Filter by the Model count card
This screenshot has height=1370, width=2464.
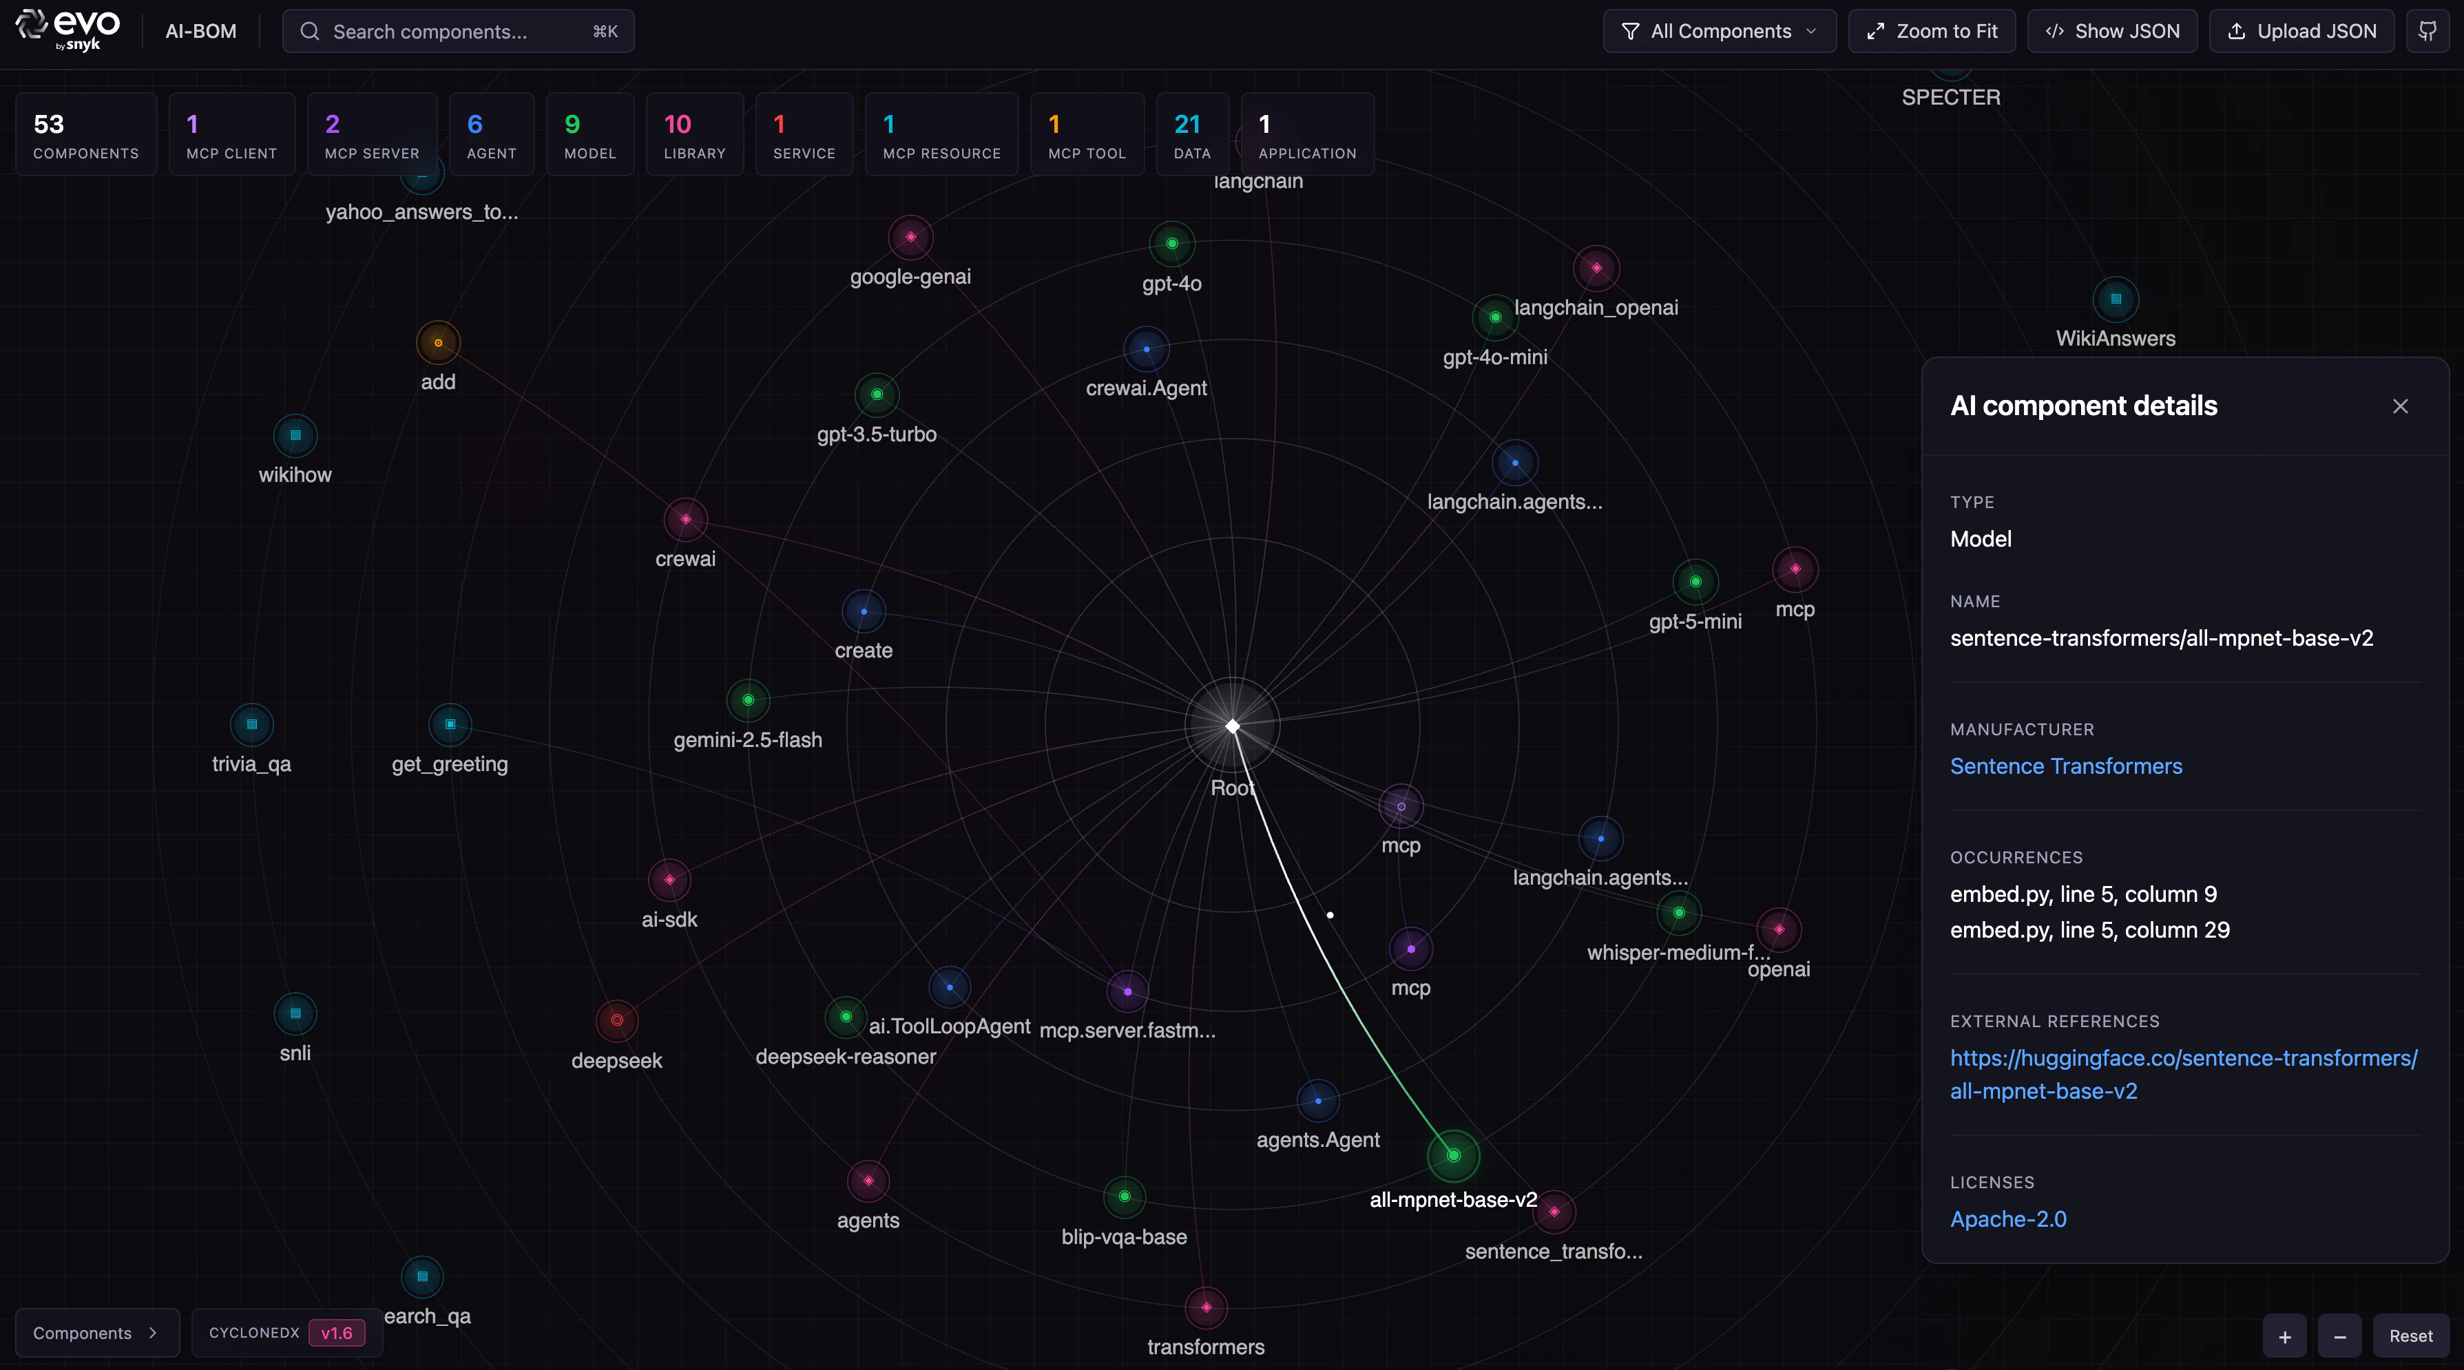[x=590, y=135]
